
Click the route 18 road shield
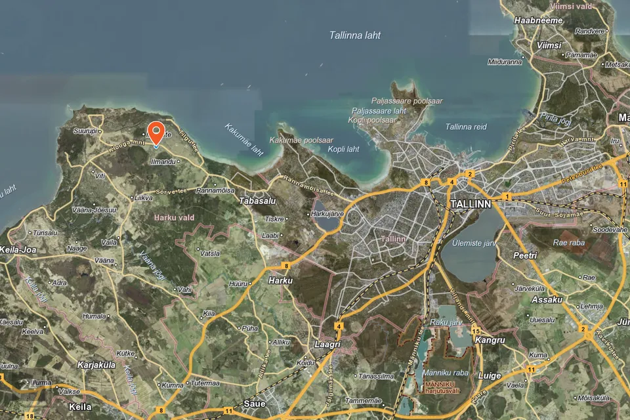click(30, 415)
